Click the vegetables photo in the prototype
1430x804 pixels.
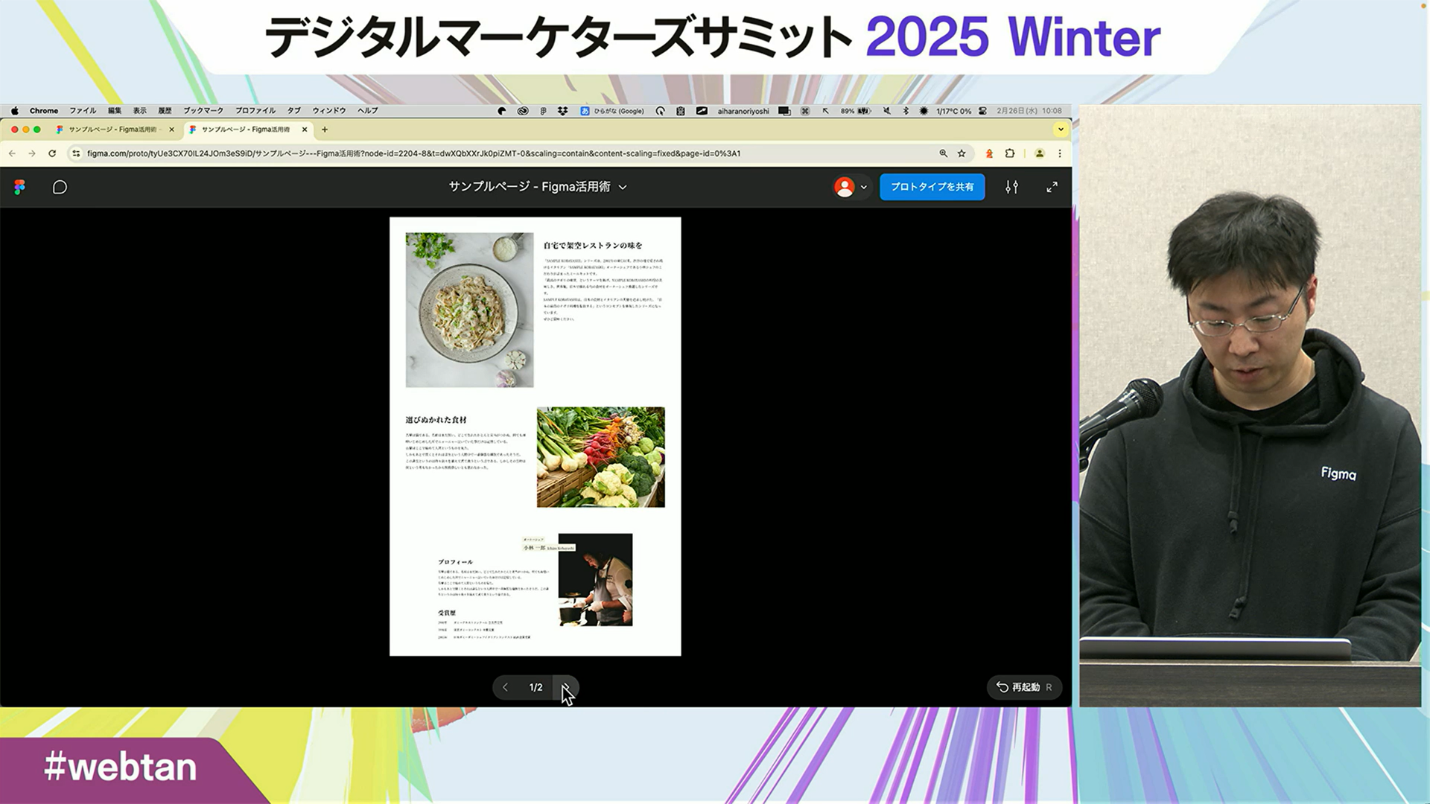tap(600, 457)
